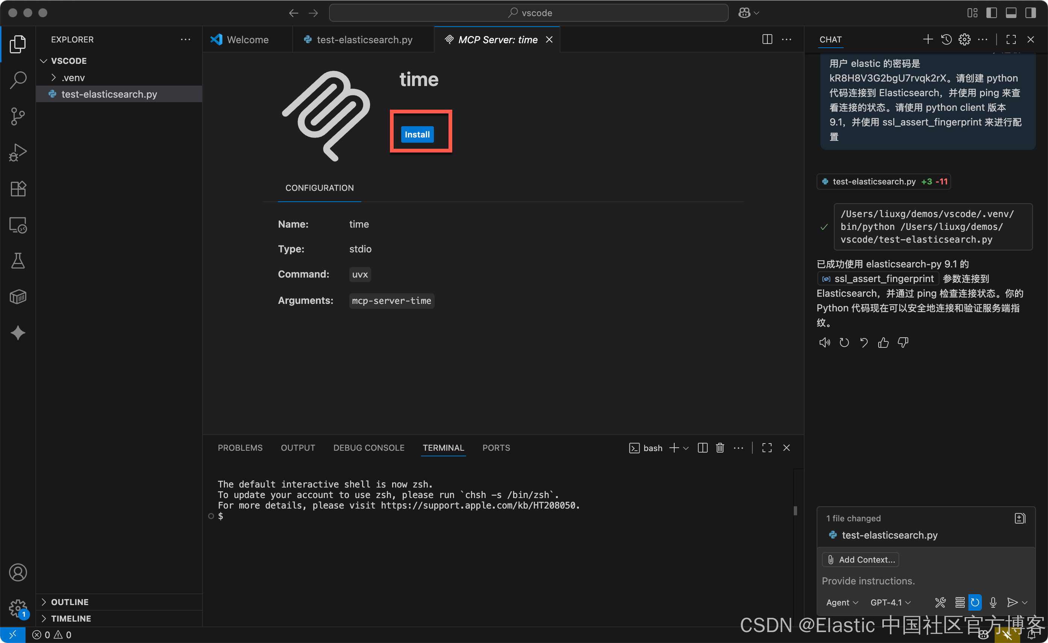The width and height of the screenshot is (1048, 643).
Task: Open the Remote Explorer view
Action: click(x=18, y=225)
